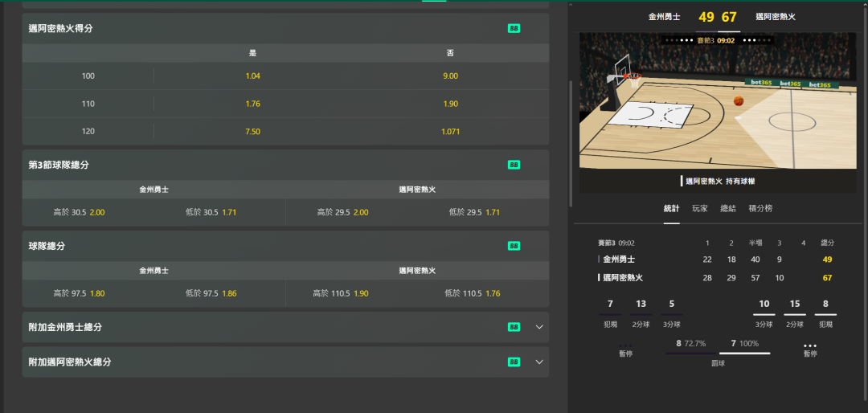
Task: Click the 總分 column header
Action: [x=828, y=243]
